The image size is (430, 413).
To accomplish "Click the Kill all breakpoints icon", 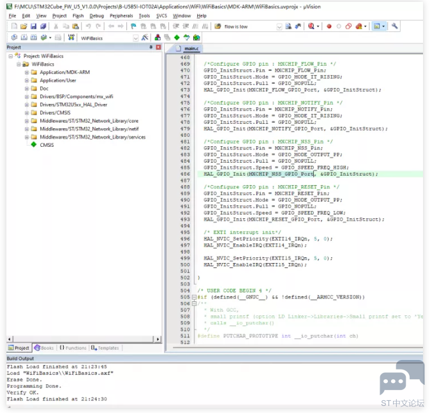I will (359, 26).
